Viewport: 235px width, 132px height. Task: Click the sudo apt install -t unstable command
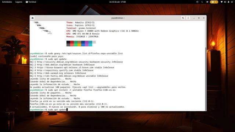[73, 90]
